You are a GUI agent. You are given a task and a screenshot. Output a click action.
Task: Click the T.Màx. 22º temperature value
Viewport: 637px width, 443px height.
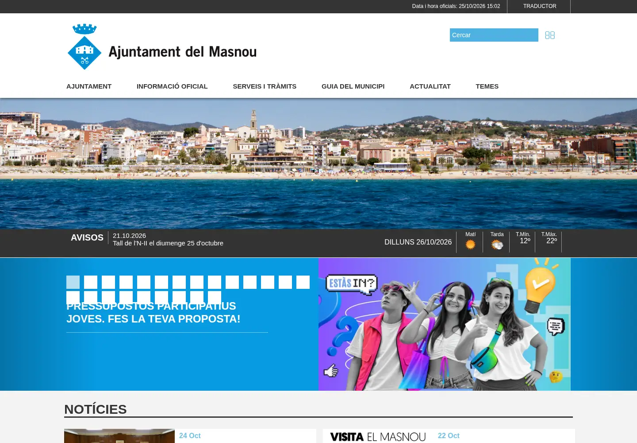tap(552, 241)
